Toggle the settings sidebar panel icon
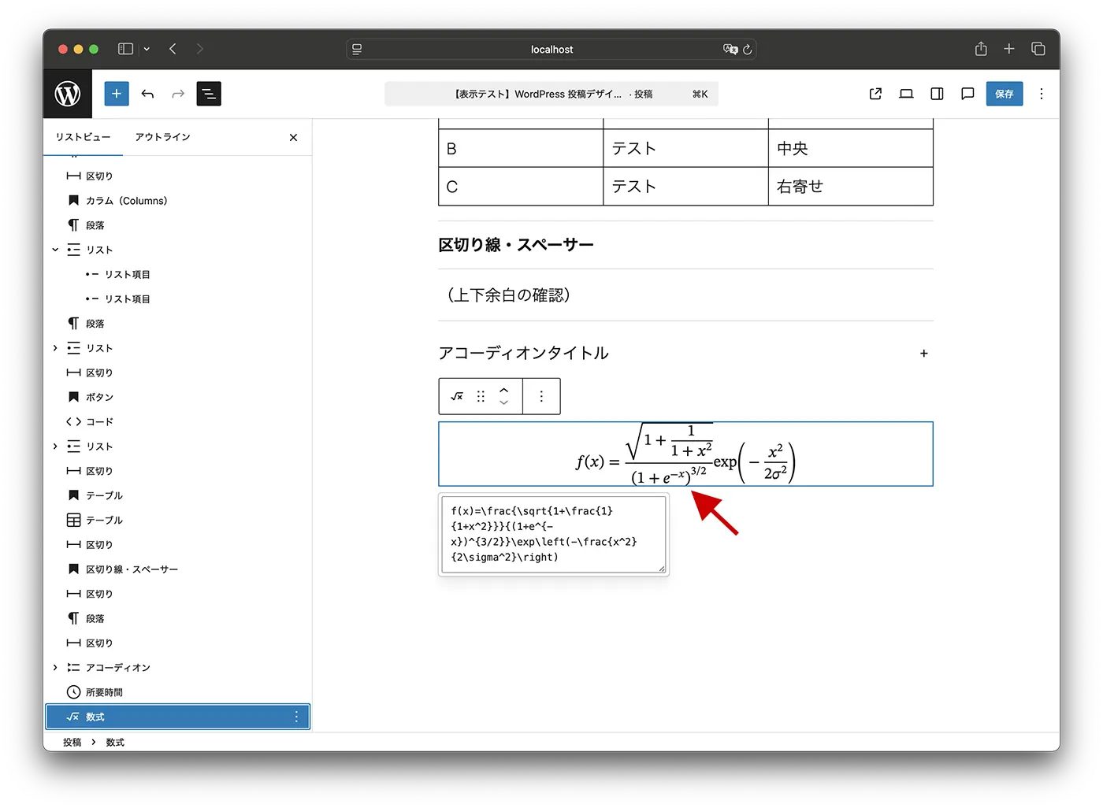The width and height of the screenshot is (1103, 808). click(937, 94)
